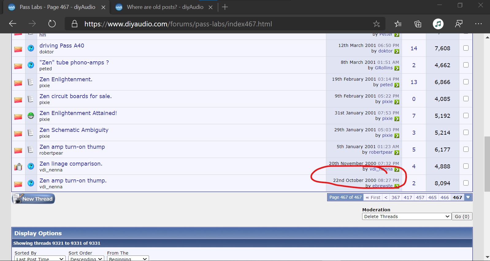Click envelope icon for Zen circuit boards row

(x=18, y=100)
